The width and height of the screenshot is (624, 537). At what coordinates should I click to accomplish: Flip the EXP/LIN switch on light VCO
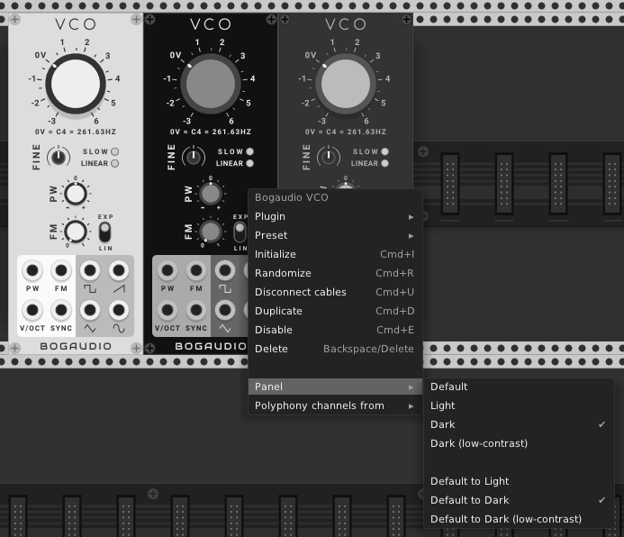[105, 232]
